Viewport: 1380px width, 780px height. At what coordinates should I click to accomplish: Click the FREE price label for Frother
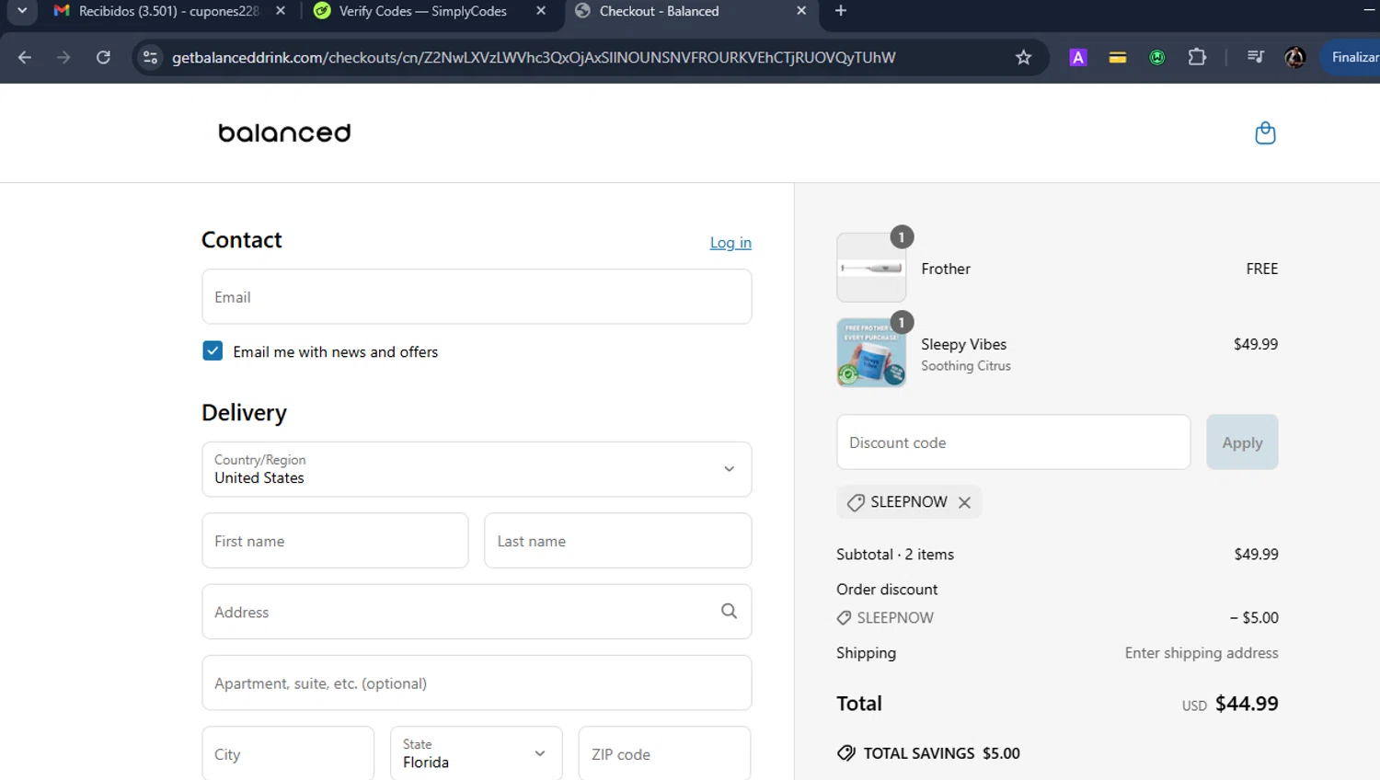click(1261, 269)
